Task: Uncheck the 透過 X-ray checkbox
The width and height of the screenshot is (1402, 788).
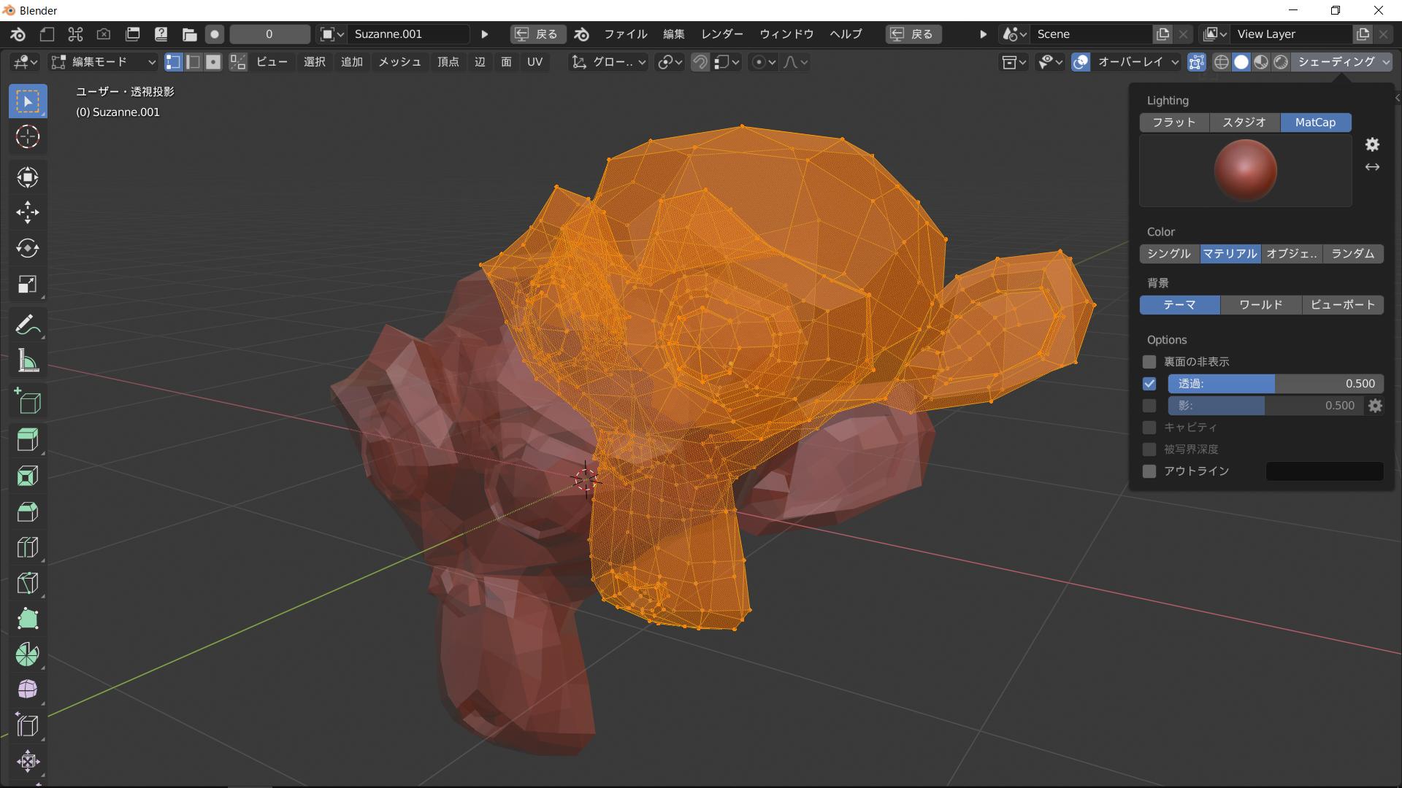Action: pos(1149,384)
